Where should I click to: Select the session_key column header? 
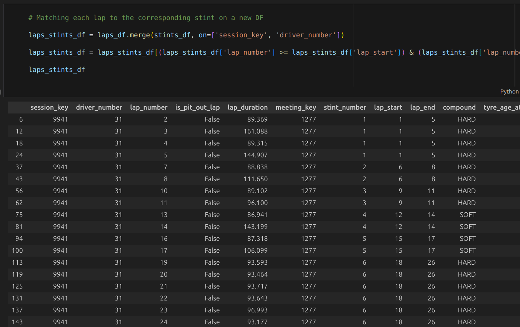pos(50,107)
